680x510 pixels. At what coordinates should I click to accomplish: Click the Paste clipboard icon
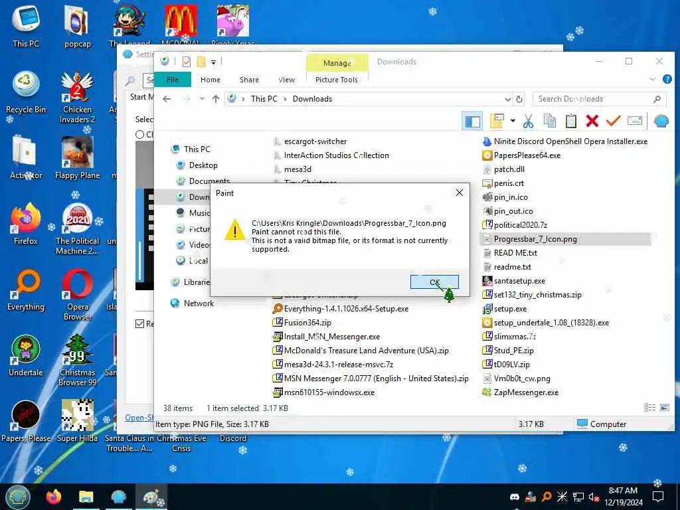[x=570, y=121]
